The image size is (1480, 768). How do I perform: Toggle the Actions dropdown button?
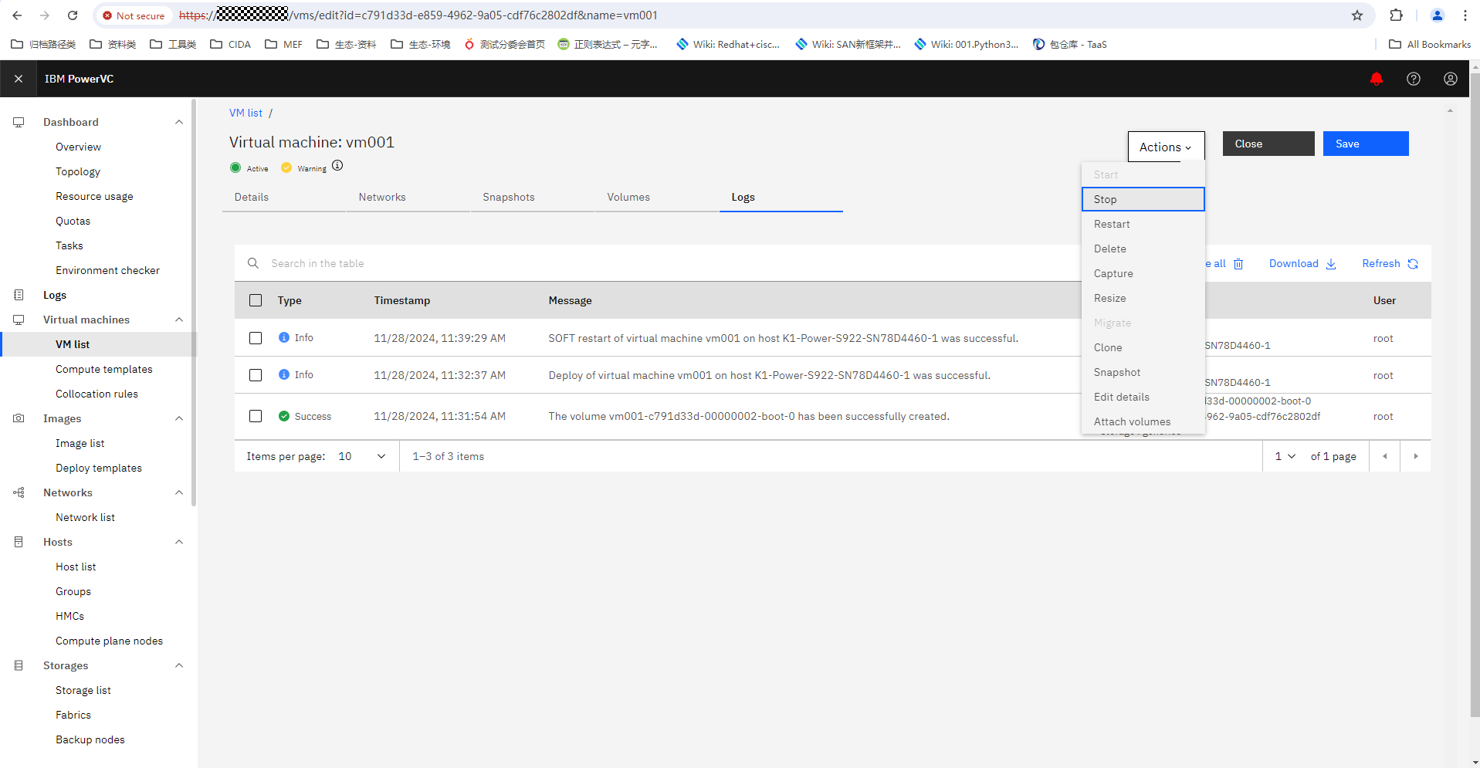coord(1166,147)
